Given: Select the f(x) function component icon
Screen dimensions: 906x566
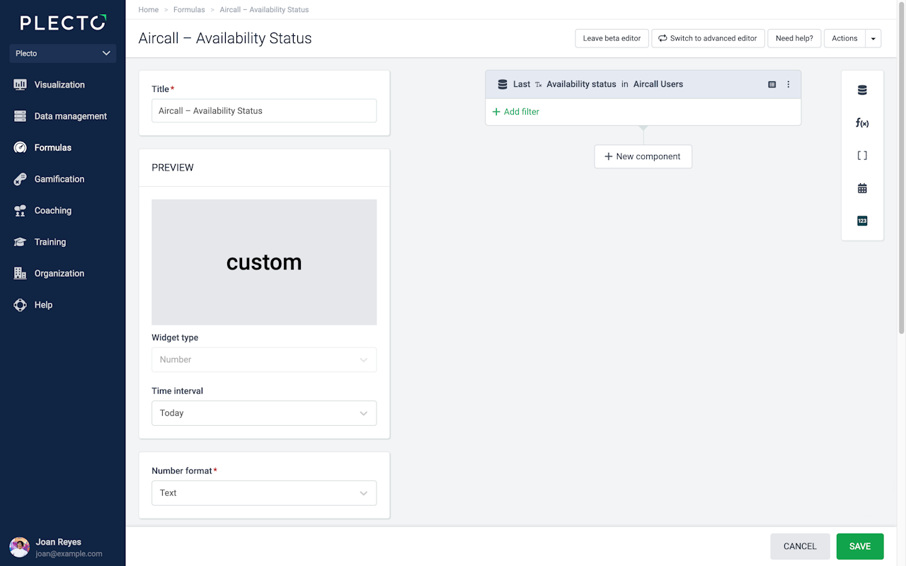Looking at the screenshot, I should click(x=862, y=123).
